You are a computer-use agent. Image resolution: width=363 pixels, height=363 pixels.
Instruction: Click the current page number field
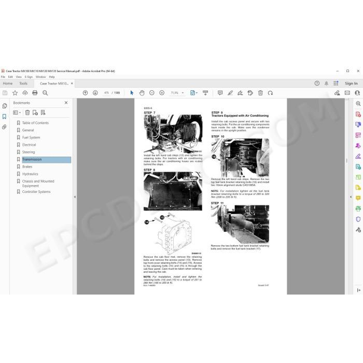pos(106,93)
